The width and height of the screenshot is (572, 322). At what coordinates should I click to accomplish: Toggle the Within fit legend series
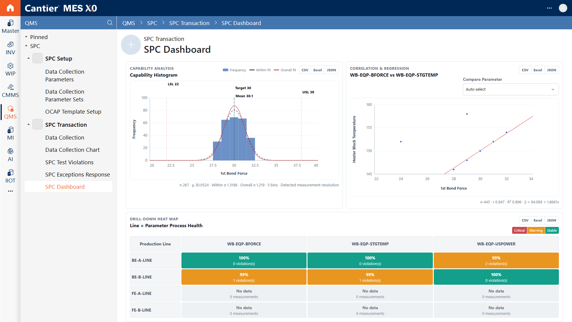pos(260,70)
